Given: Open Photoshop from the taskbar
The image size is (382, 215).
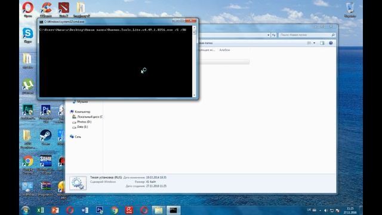Looking at the screenshot, I should [x=100, y=210].
